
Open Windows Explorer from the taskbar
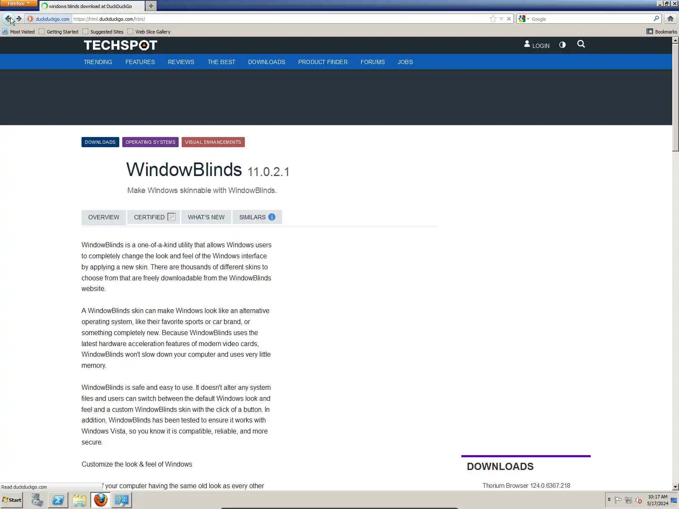pos(79,500)
